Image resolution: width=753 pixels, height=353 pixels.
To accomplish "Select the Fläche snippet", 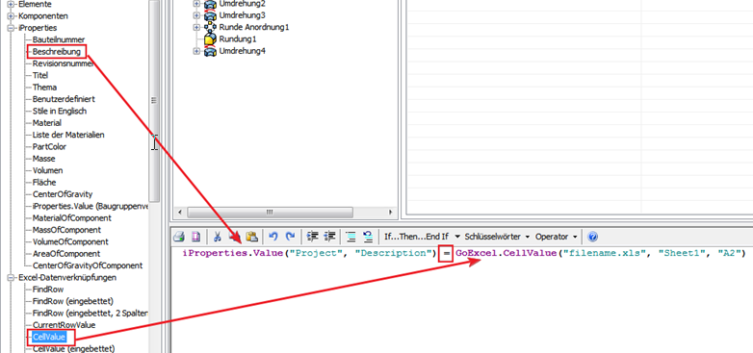I will 44,182.
